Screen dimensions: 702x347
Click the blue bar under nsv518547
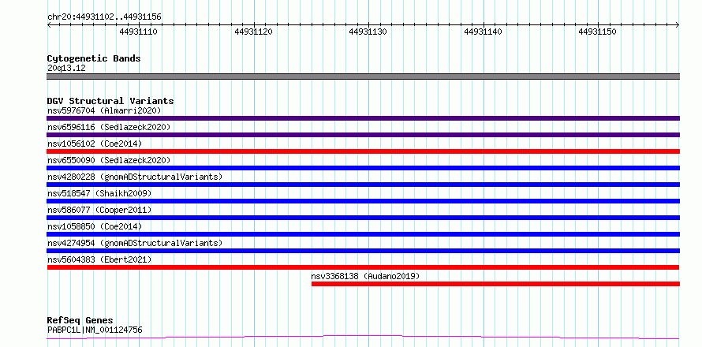click(363, 201)
